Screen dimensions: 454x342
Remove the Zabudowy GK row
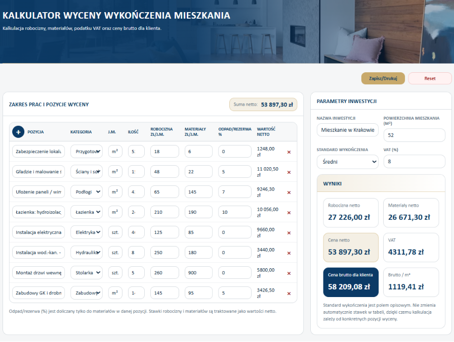tap(288, 294)
